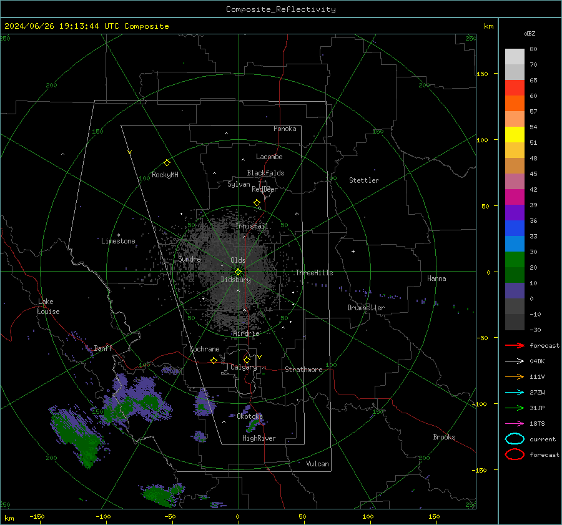Image resolution: width=562 pixels, height=525 pixels.
Task: Click the Banff label
Action: point(103,348)
